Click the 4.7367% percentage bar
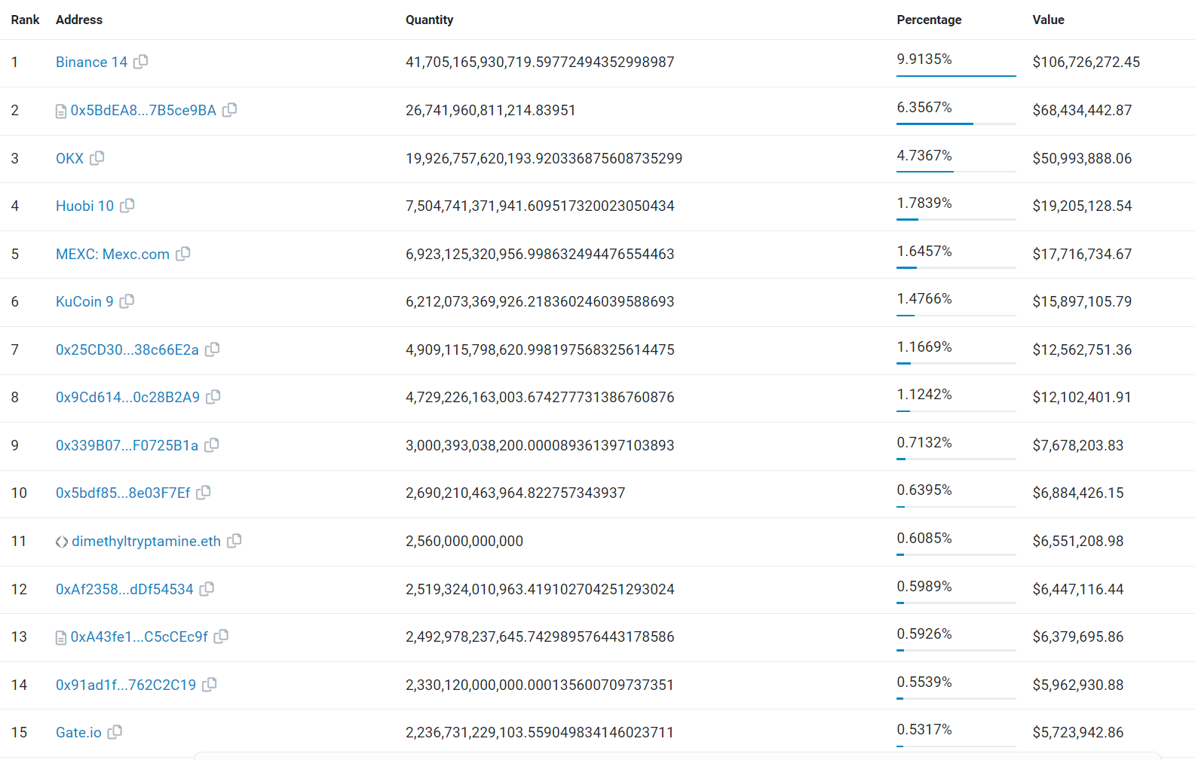This screenshot has width=1195, height=760. pos(956,172)
